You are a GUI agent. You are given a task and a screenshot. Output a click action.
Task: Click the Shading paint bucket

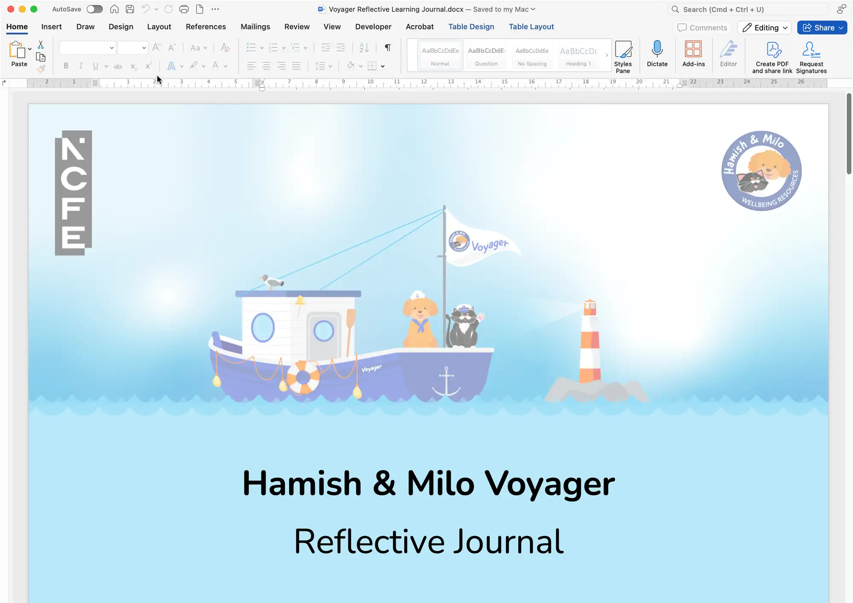tap(351, 65)
